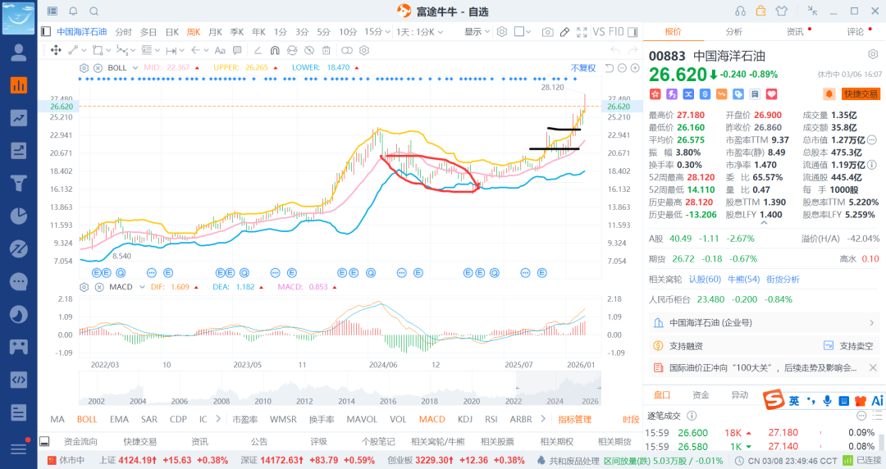Image resolution: width=886 pixels, height=469 pixels.
Task: Switch to the 月K chart tab
Action: tap(215, 32)
